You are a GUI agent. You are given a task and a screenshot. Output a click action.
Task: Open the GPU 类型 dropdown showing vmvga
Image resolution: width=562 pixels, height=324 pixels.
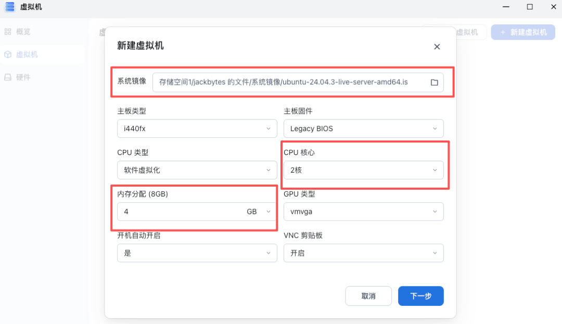coord(363,212)
